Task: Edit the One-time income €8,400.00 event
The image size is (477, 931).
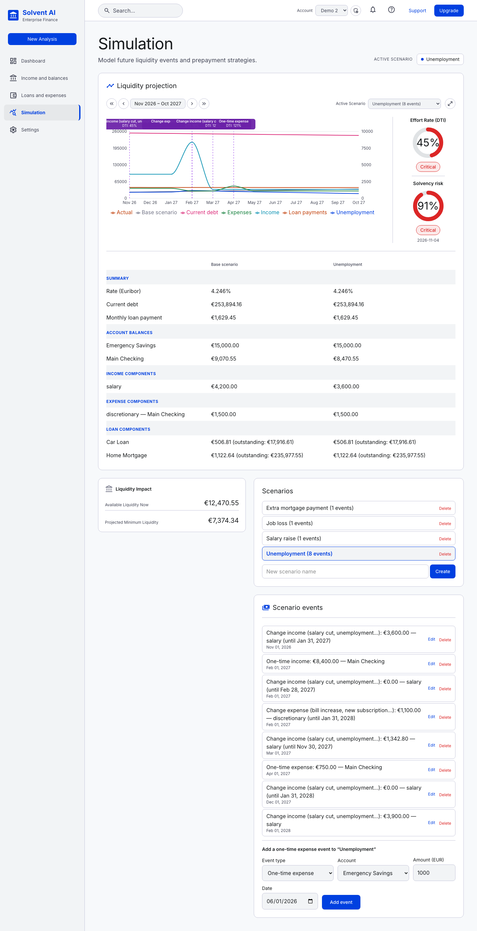Action: click(431, 663)
